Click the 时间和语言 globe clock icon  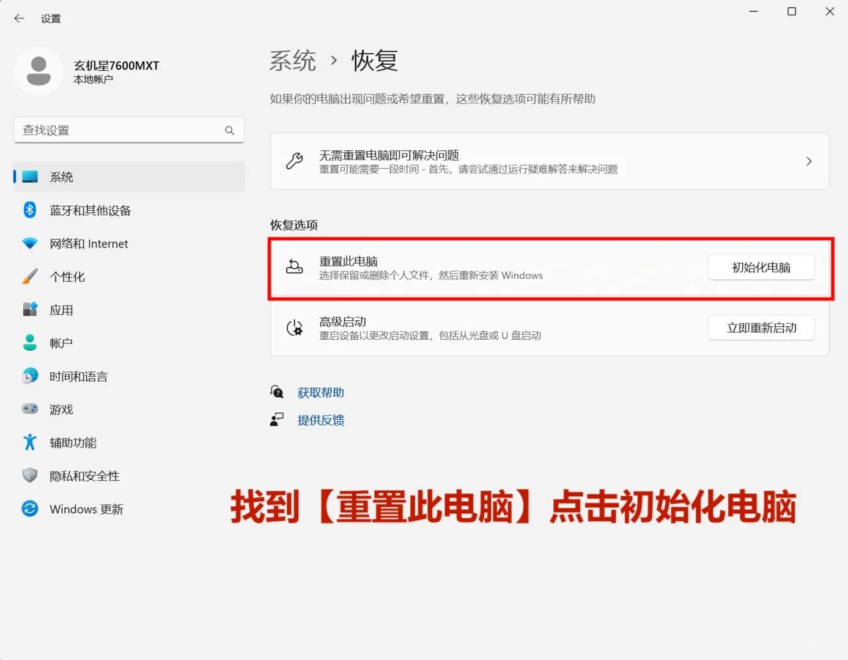(x=30, y=376)
